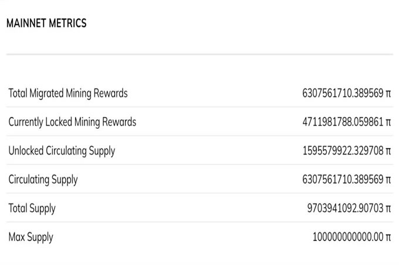Click the Total Migrated Mining Rewards value
Image resolution: width=399 pixels, height=265 pixels.
click(343, 93)
